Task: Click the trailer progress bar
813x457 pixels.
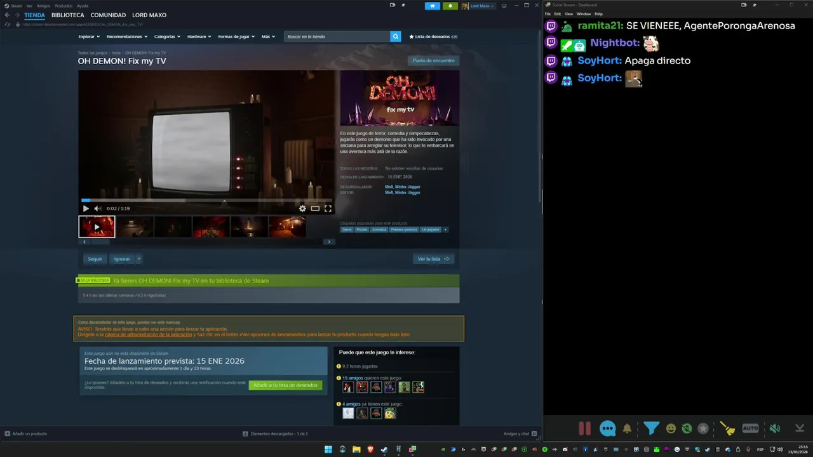Action: pyautogui.click(x=206, y=201)
